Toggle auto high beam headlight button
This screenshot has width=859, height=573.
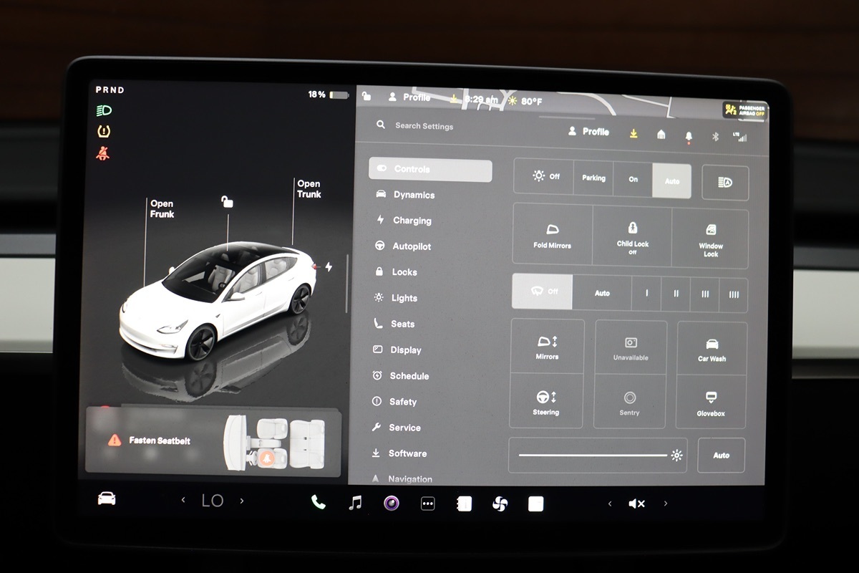725,183
